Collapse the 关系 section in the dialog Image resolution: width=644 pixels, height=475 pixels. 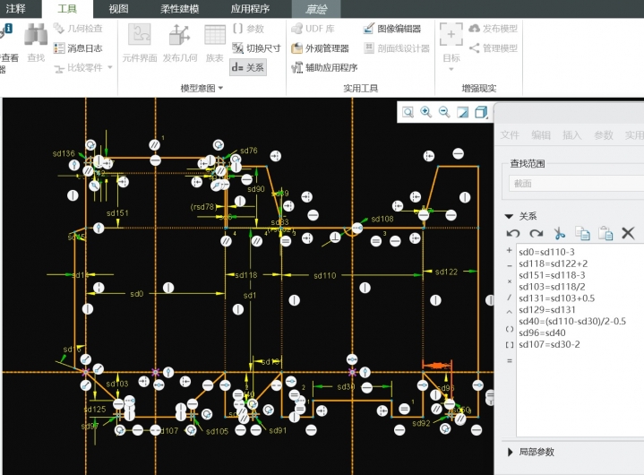tap(509, 216)
